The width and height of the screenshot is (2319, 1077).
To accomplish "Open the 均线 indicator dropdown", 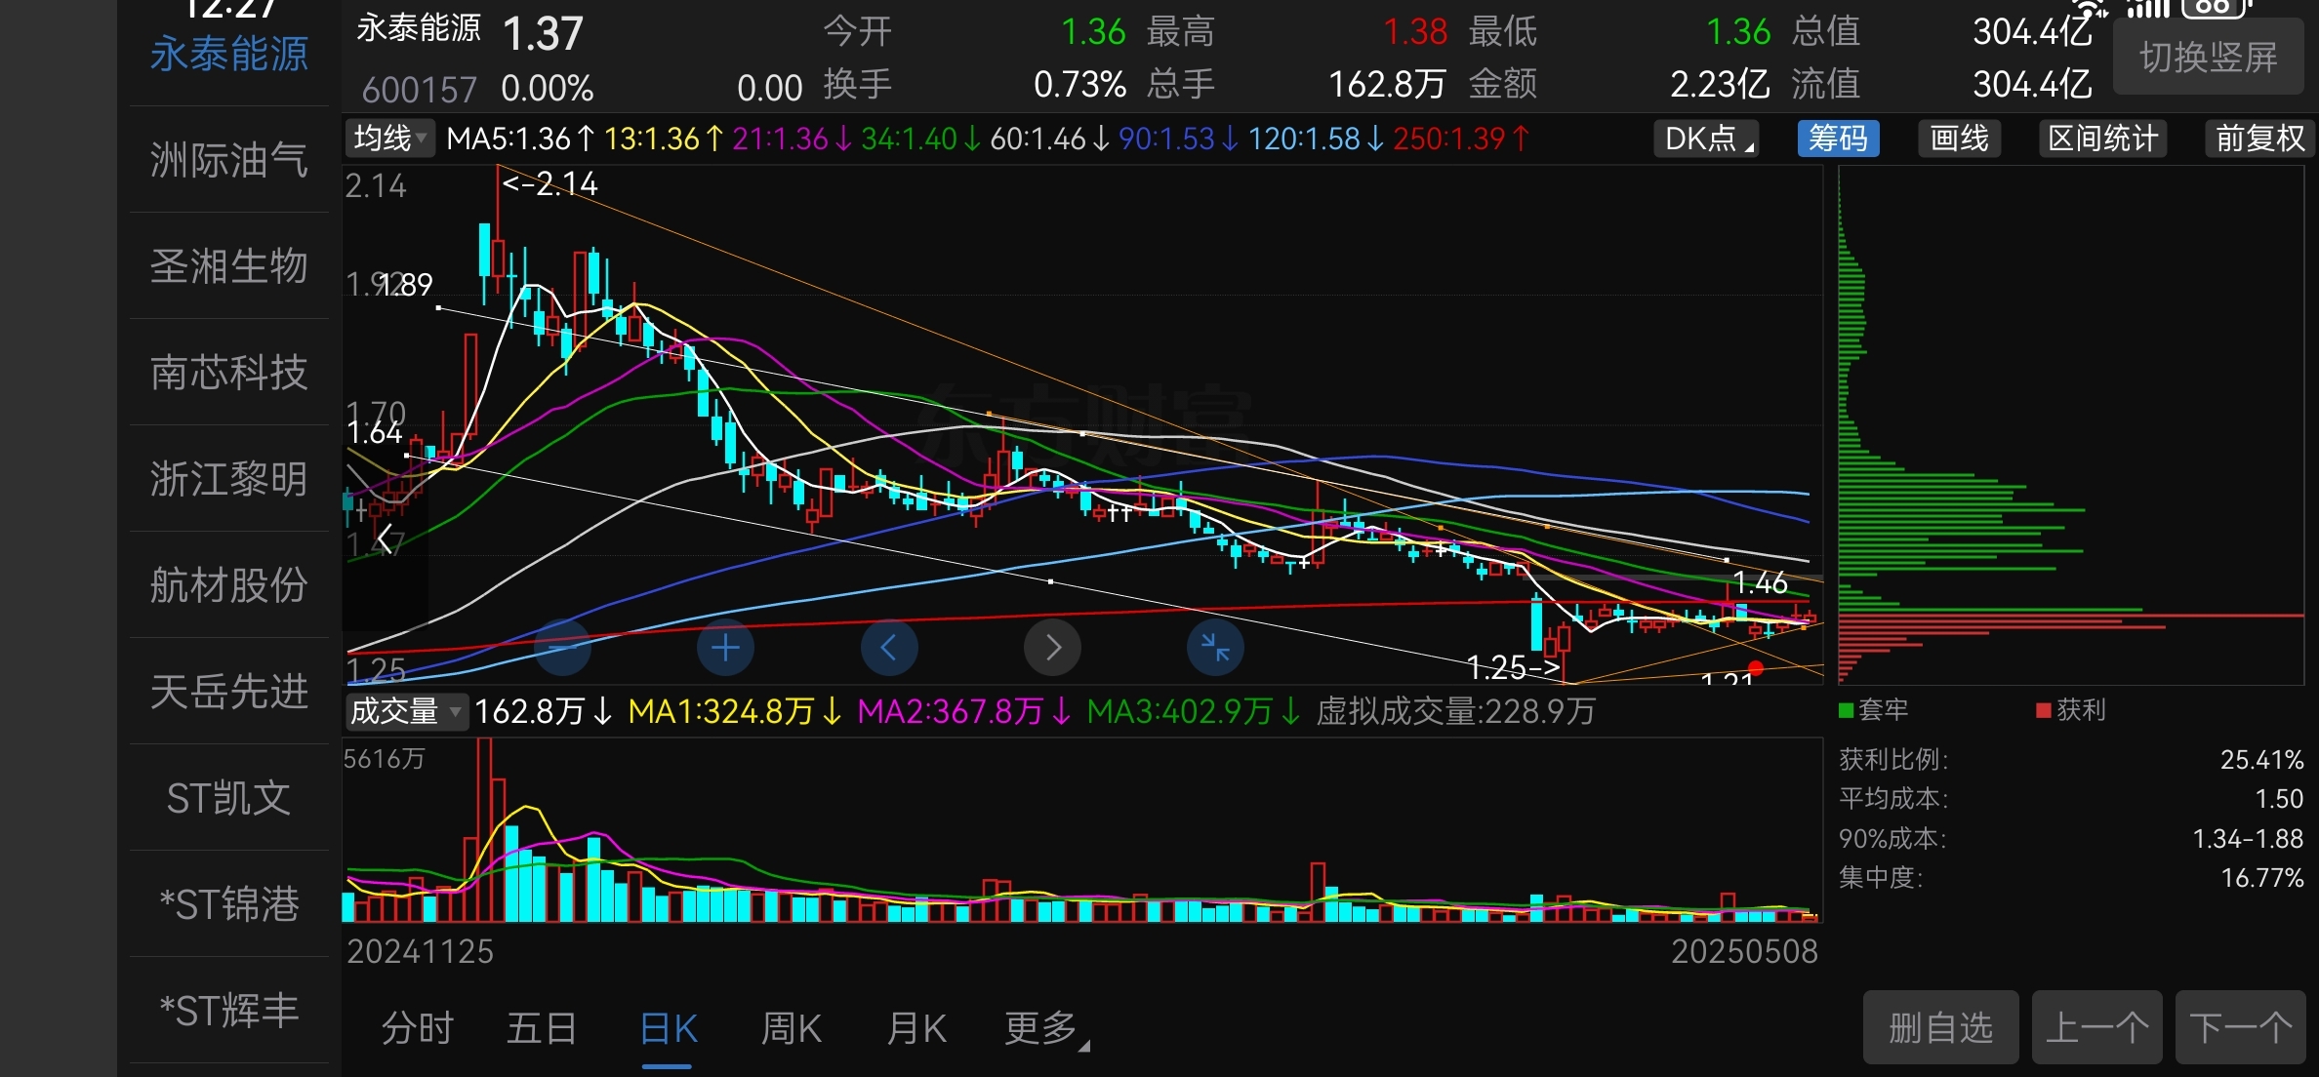I will (x=390, y=139).
